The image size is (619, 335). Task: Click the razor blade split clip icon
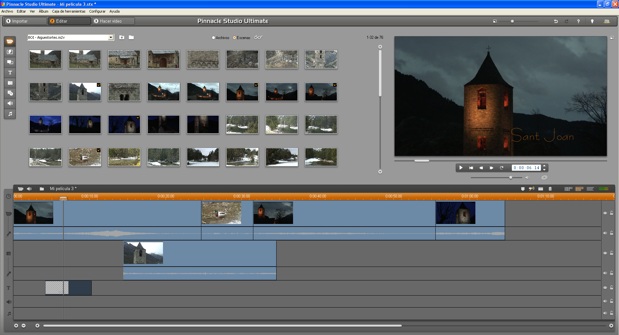click(541, 189)
